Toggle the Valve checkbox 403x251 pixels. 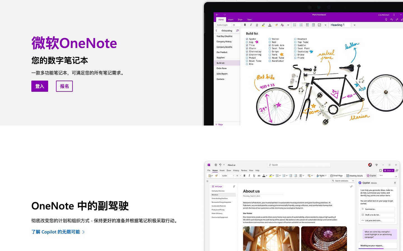tap(270, 39)
